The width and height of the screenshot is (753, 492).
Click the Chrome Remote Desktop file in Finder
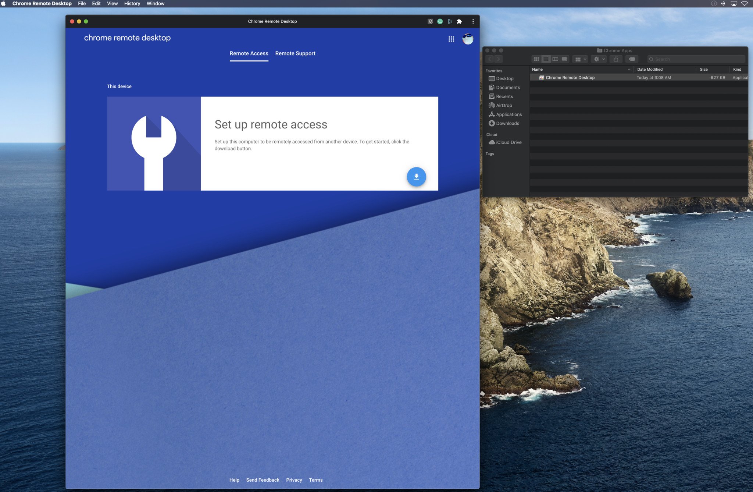pos(570,77)
